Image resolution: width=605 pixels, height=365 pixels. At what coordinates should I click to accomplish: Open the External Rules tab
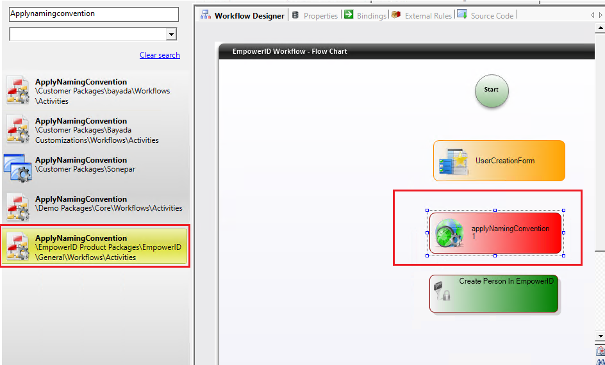tap(422, 16)
